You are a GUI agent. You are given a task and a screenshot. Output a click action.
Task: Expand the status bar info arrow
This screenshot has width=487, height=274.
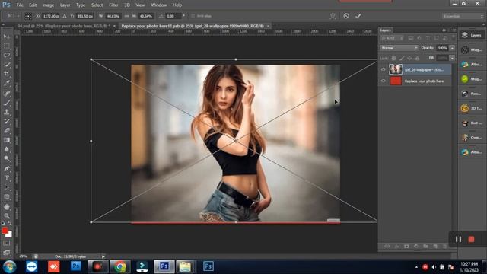tap(103, 256)
